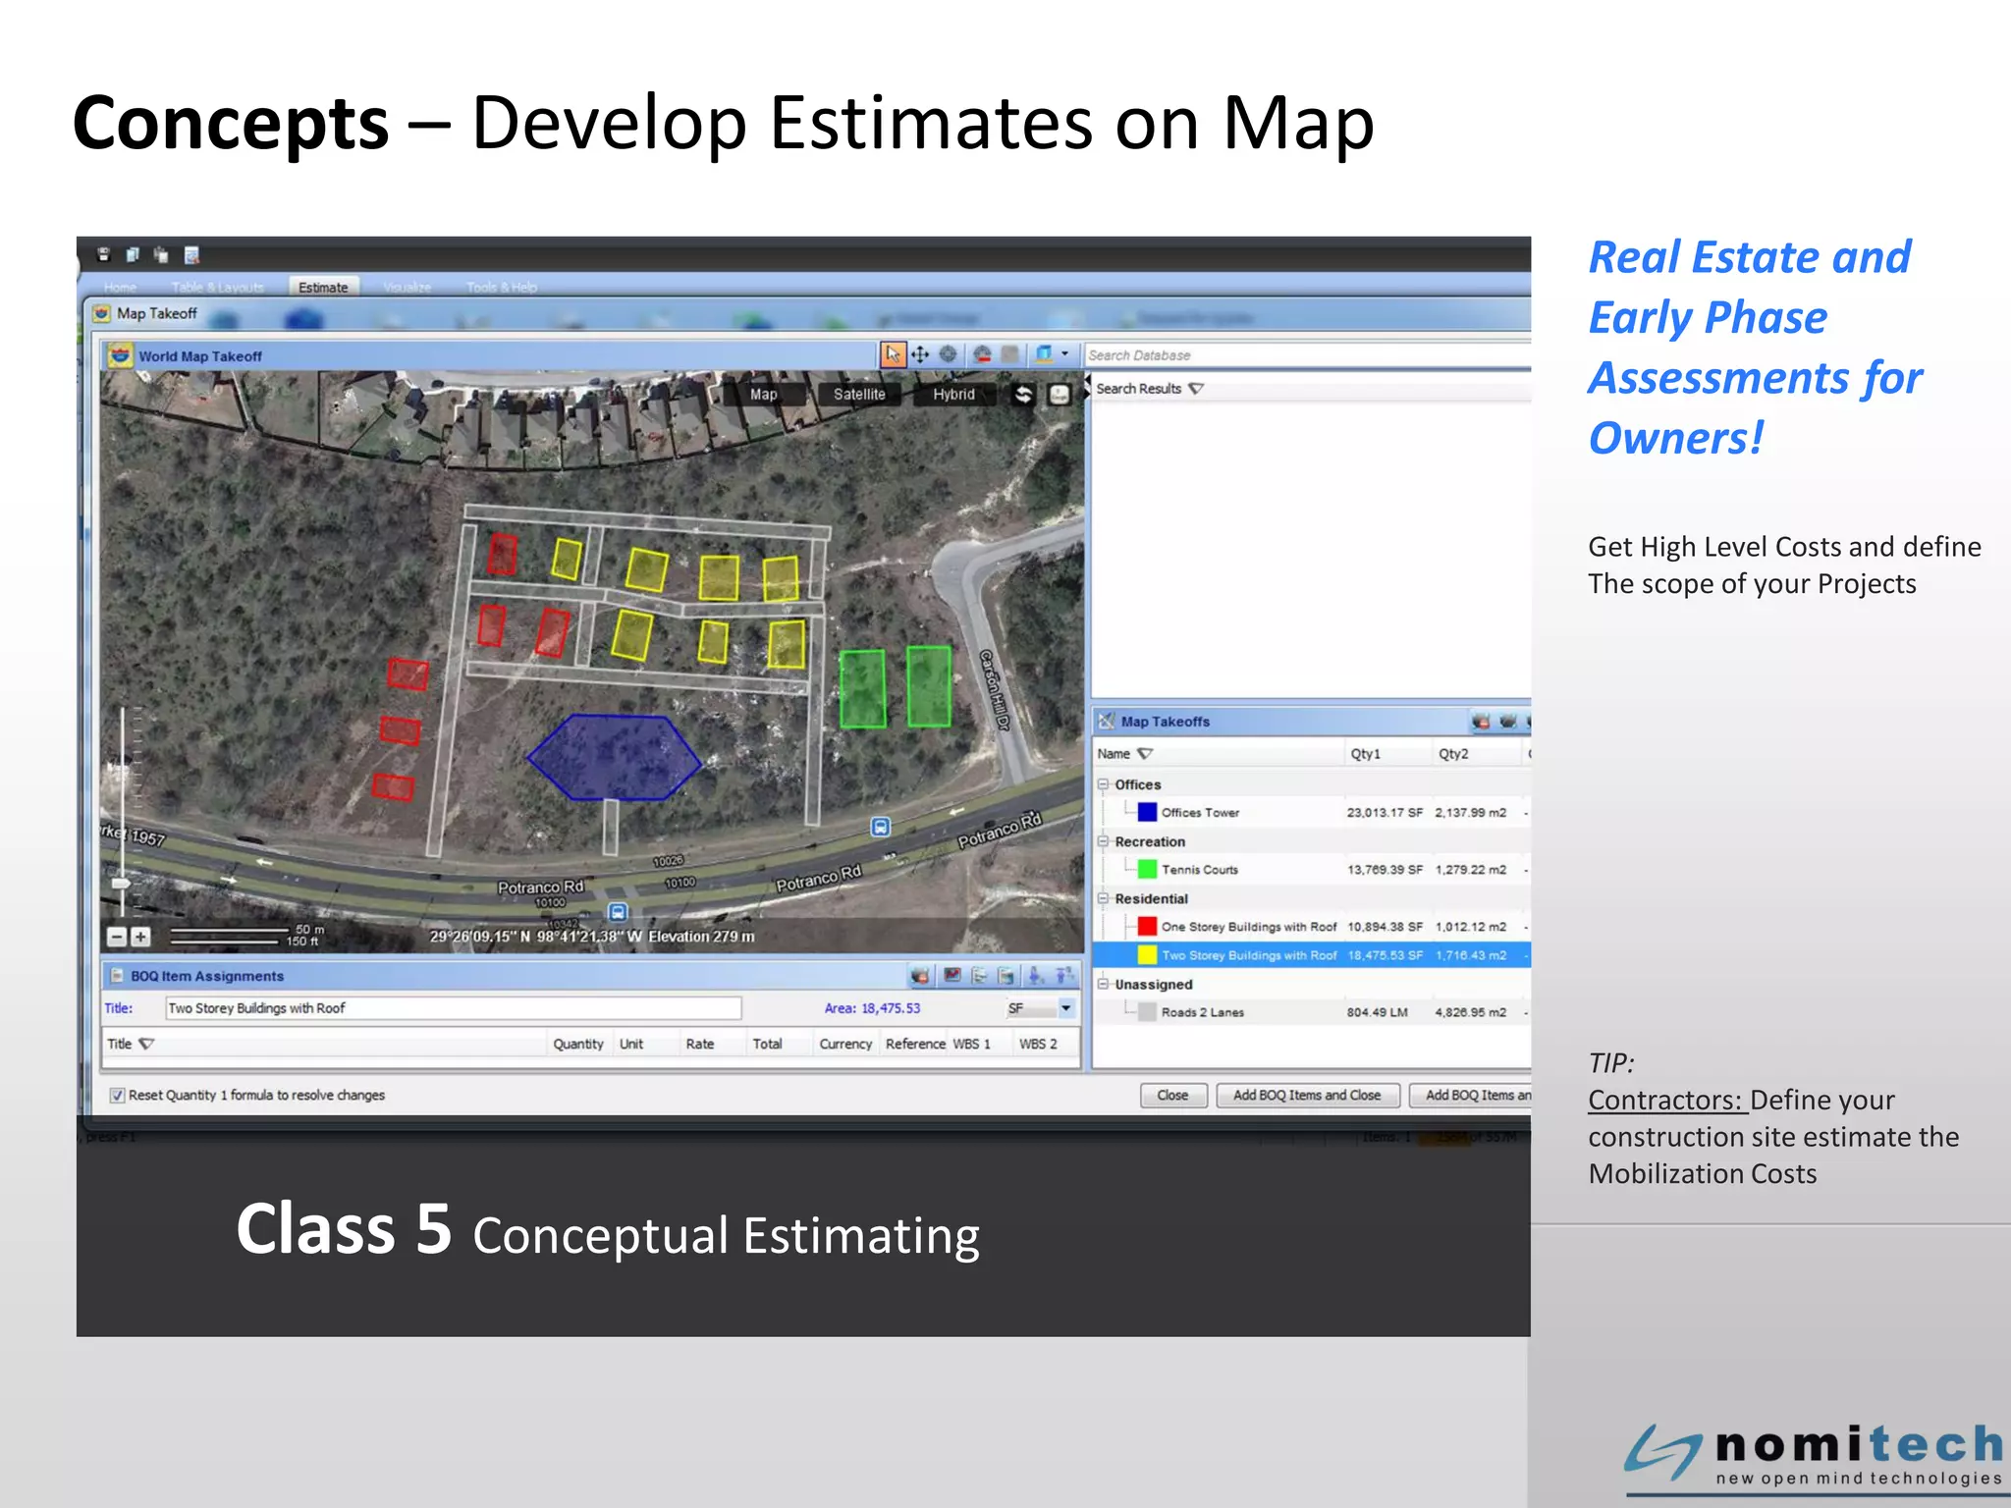
Task: Click the remove takeoff icon in Map Takeoffs header
Action: click(x=1481, y=722)
